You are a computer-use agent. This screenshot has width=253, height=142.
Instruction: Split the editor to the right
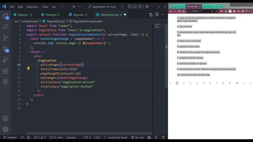click(157, 15)
